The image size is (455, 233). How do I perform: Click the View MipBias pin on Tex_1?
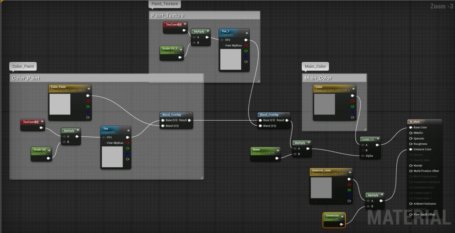(222, 46)
